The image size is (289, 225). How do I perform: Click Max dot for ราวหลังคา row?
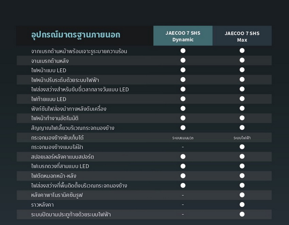242,205
